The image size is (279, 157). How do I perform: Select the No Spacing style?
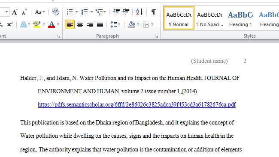(210, 18)
